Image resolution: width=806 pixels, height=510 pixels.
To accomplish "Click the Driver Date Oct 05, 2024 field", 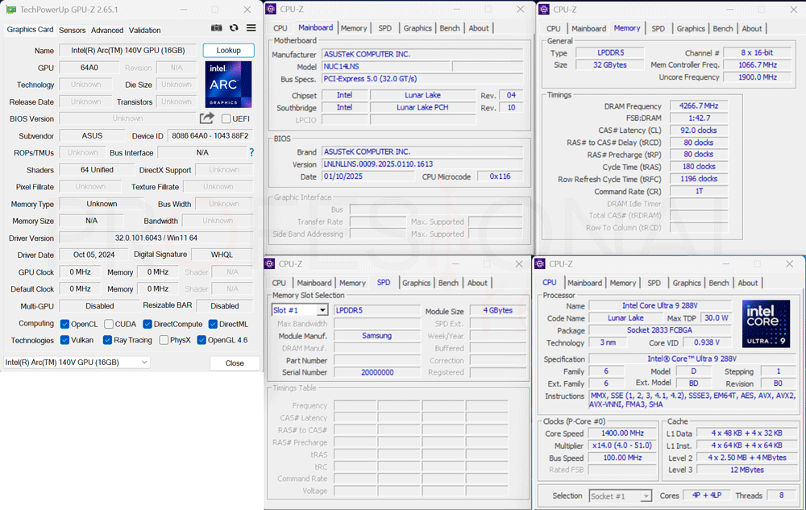I will tap(93, 255).
